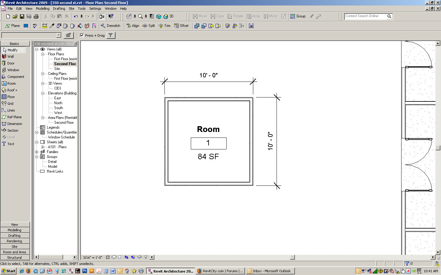Select the Paint bucket tool
The width and height of the screenshot is (441, 275).
pos(80,26)
